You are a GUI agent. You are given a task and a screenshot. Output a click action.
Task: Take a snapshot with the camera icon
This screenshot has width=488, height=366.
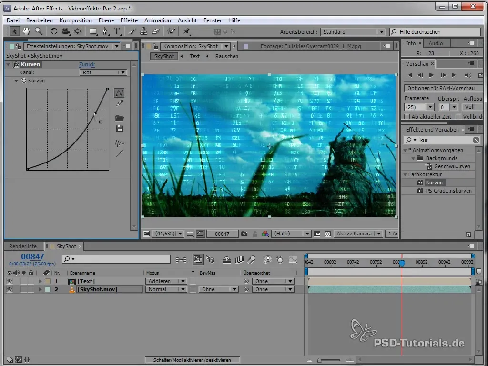point(244,234)
